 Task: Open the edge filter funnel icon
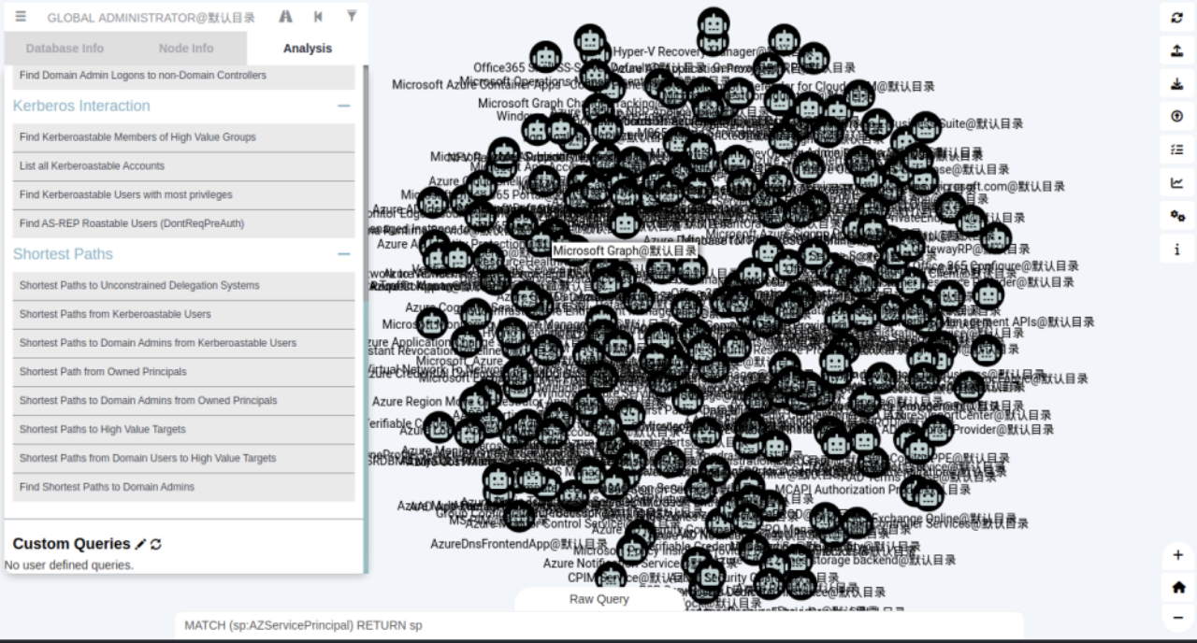coord(352,17)
